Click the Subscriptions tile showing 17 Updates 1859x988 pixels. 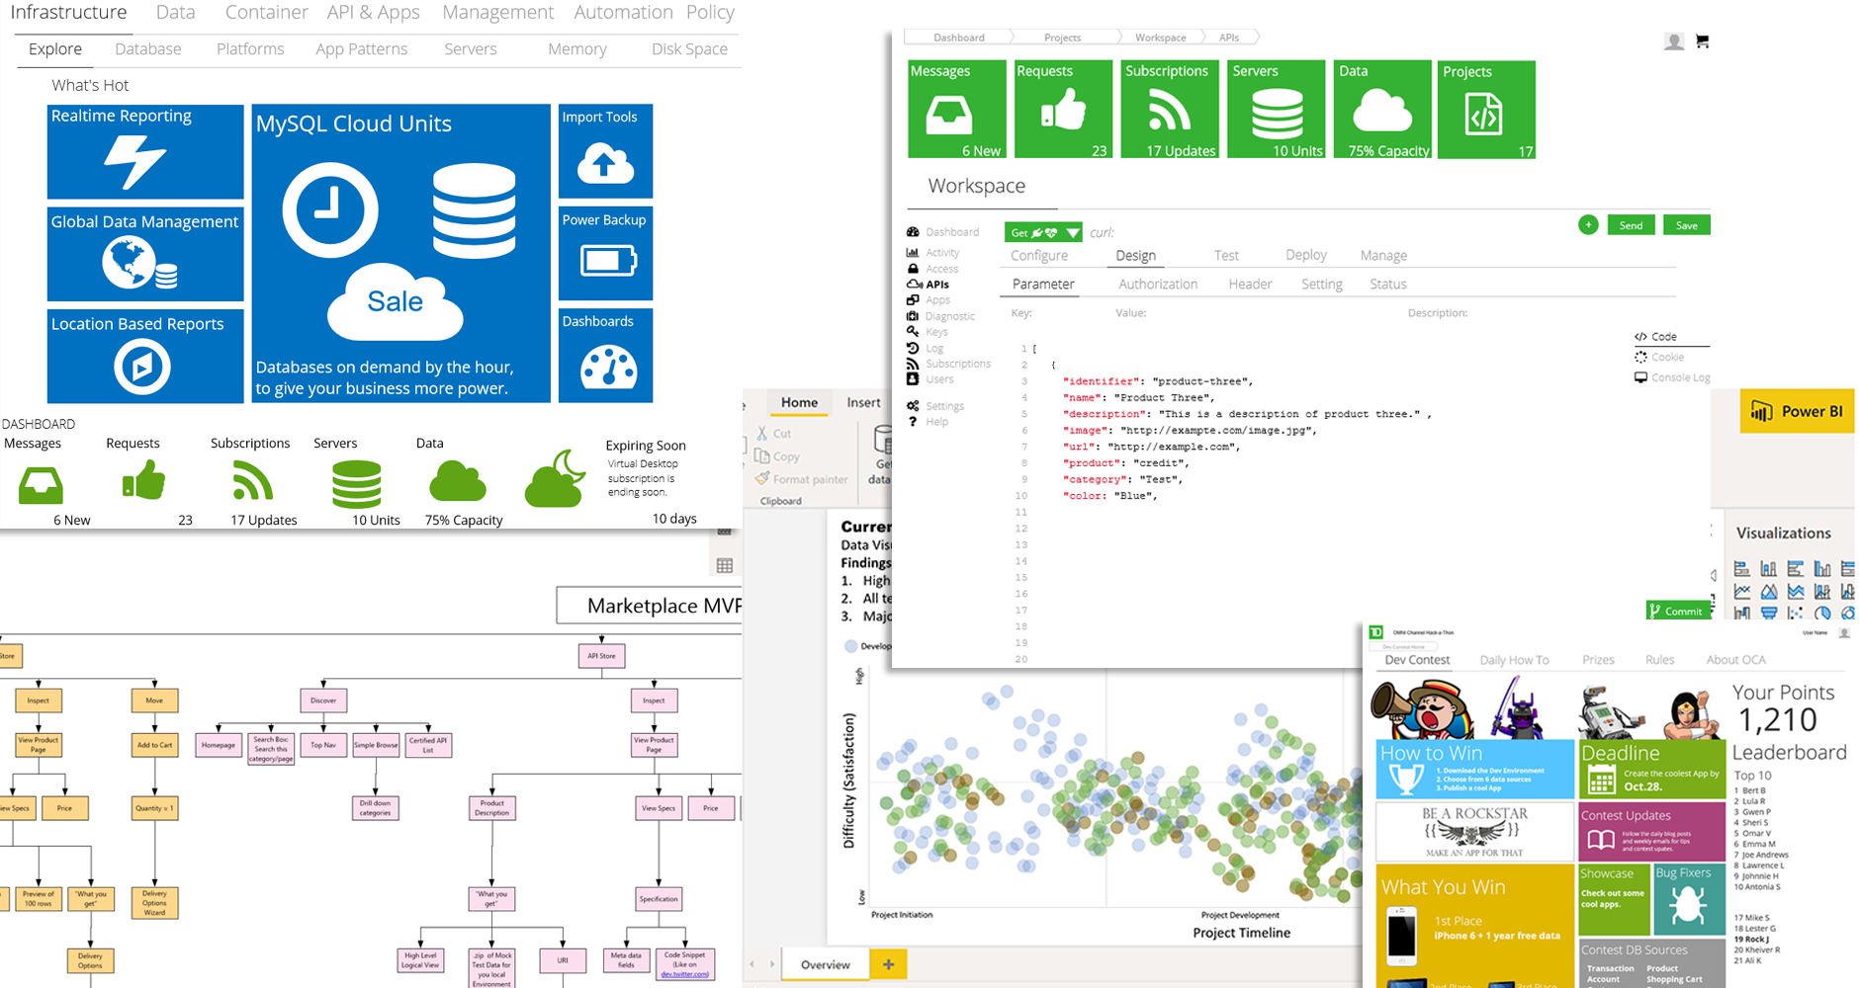click(1169, 109)
